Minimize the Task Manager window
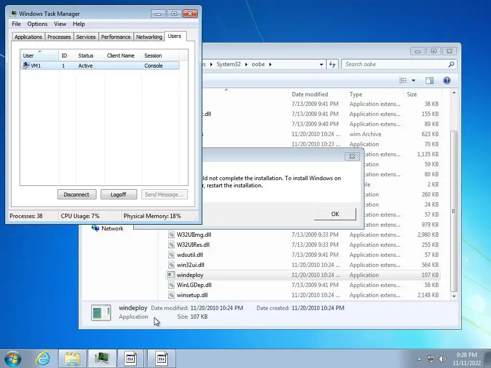Image resolution: width=491 pixels, height=368 pixels. coord(158,14)
